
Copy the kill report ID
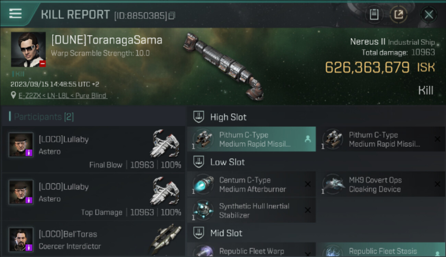[x=172, y=15]
